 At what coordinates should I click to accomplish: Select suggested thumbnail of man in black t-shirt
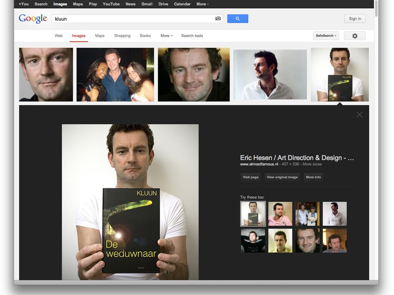click(x=253, y=240)
